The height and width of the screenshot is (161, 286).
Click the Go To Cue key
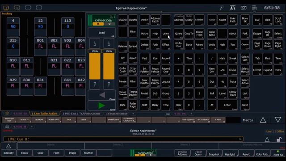pyautogui.click(x=178, y=45)
